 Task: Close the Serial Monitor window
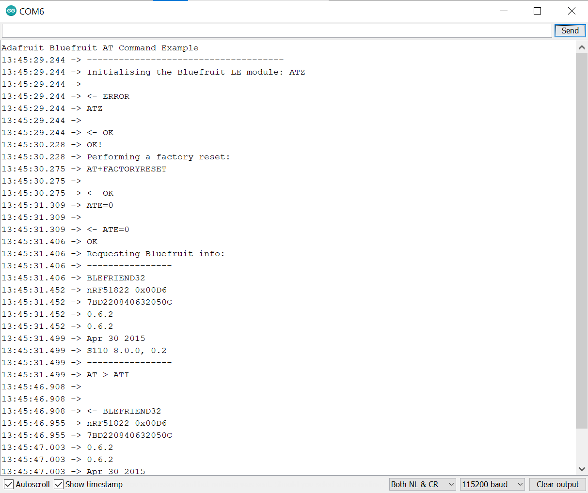(x=572, y=11)
